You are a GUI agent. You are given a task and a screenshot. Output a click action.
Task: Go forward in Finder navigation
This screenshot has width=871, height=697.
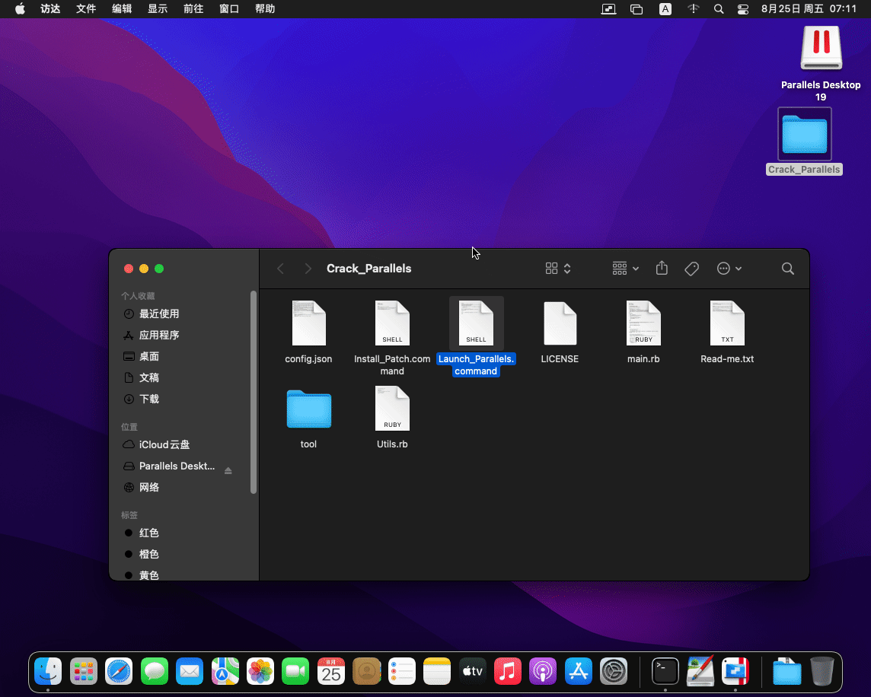(x=308, y=269)
